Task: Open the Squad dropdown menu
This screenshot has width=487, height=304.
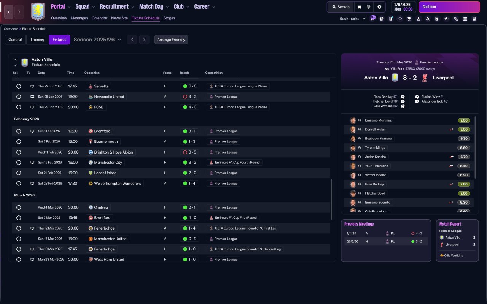Action: point(86,6)
